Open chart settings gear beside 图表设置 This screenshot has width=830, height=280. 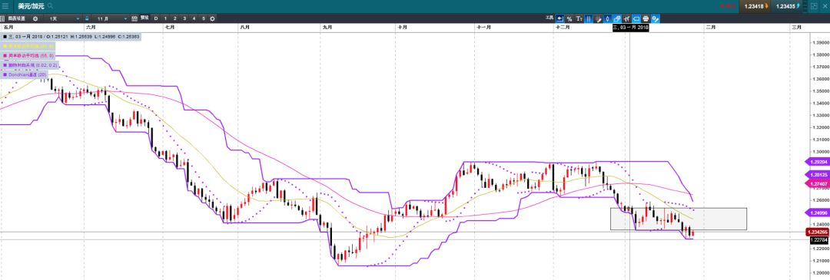point(35,18)
